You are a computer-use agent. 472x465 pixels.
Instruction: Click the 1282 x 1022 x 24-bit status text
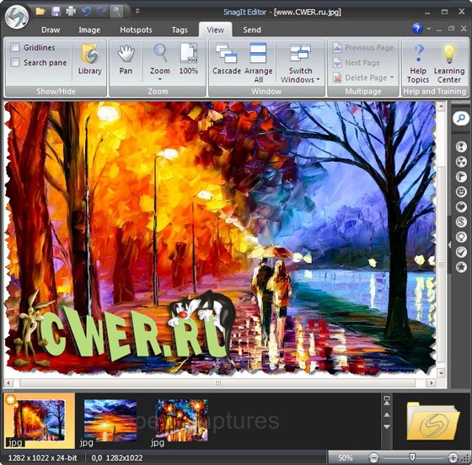coord(42,457)
